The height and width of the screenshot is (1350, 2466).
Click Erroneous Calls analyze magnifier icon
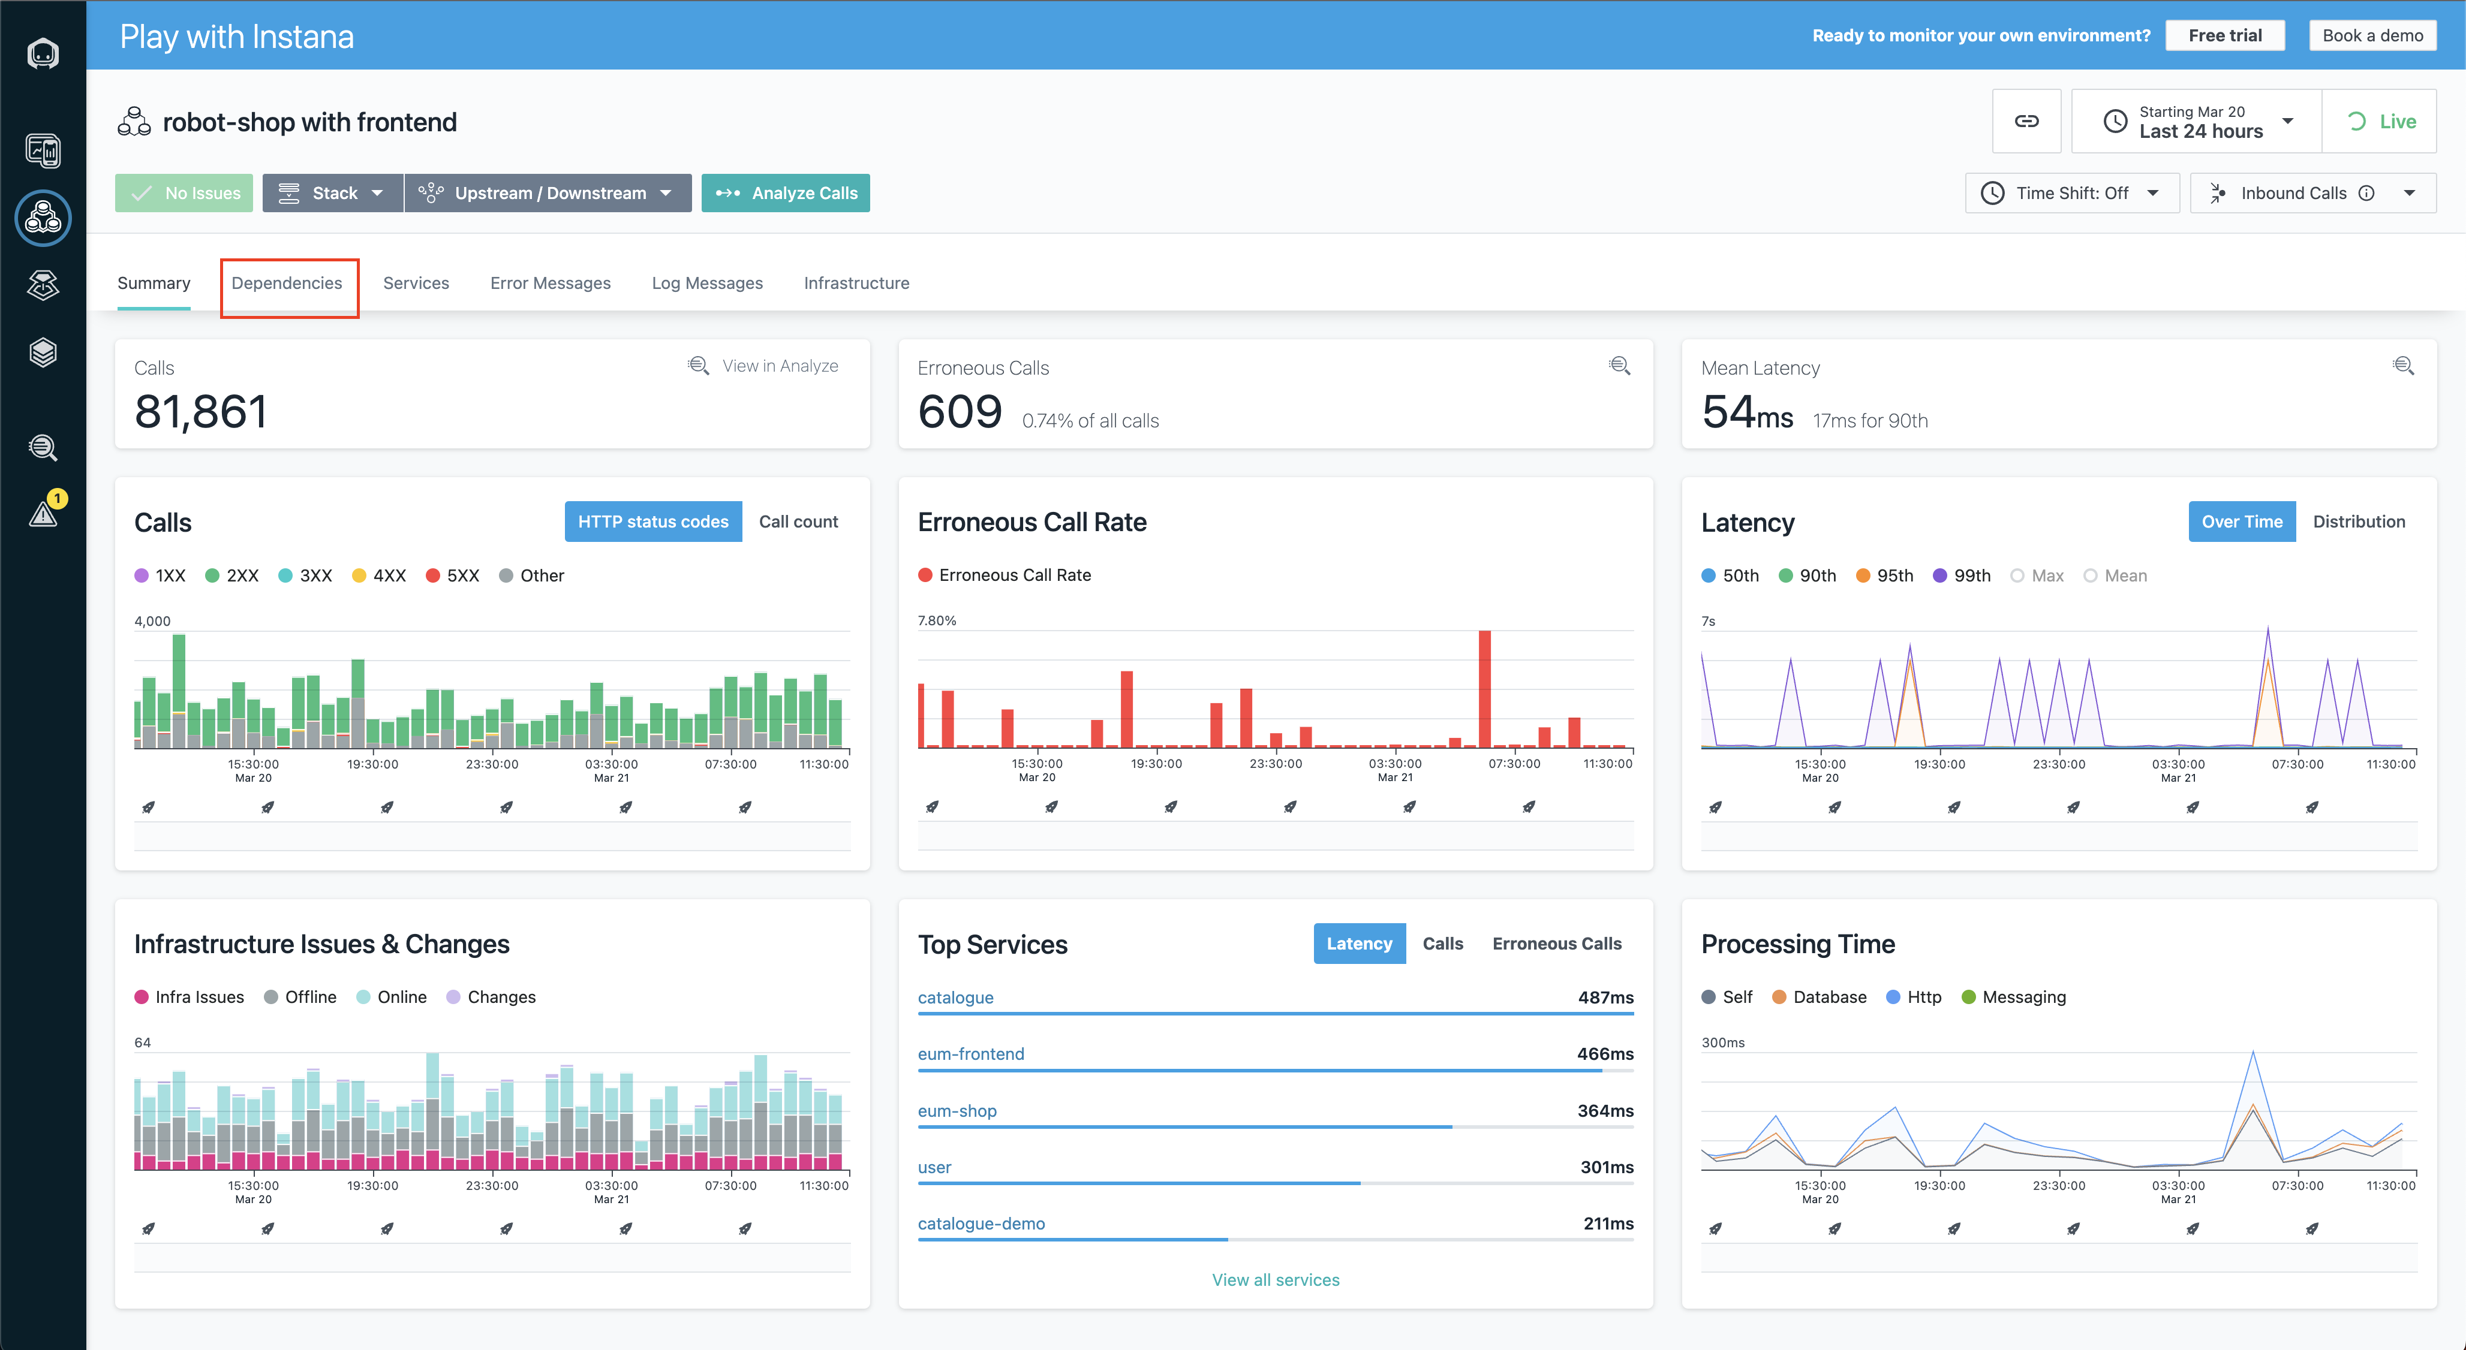tap(1619, 366)
